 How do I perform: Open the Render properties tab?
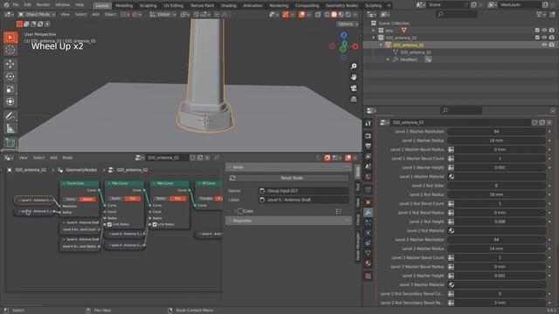(x=369, y=136)
